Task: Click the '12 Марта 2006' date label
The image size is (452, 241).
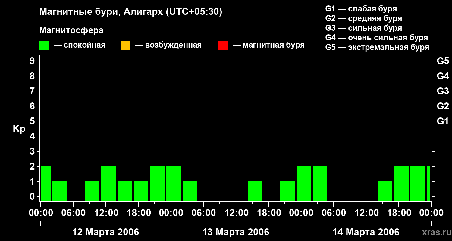Action: (x=106, y=232)
